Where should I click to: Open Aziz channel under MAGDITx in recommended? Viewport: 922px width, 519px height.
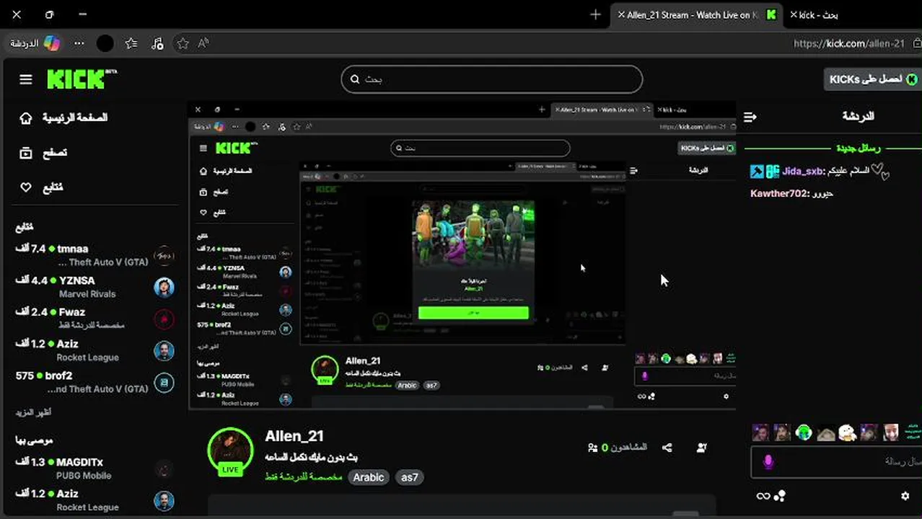94,500
